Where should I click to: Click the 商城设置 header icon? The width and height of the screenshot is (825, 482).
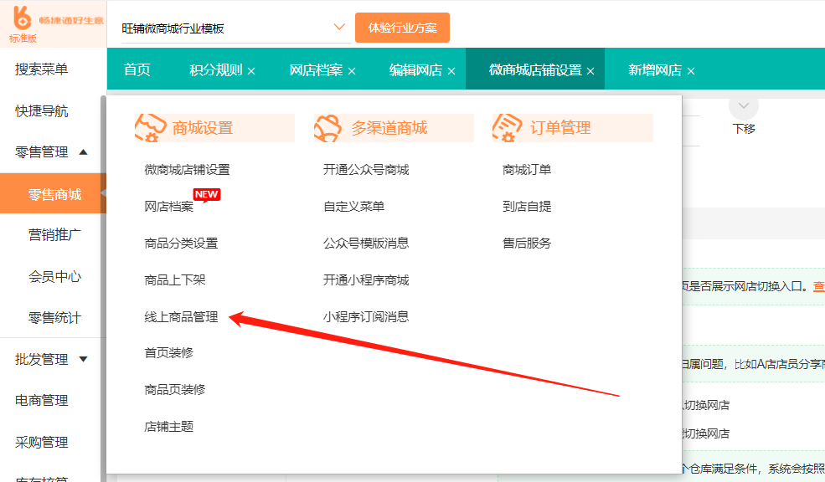pyautogui.click(x=149, y=127)
